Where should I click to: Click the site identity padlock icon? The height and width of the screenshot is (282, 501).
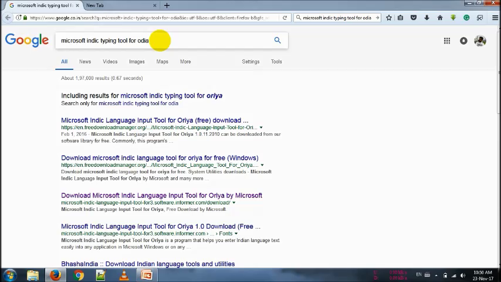pyautogui.click(x=25, y=18)
